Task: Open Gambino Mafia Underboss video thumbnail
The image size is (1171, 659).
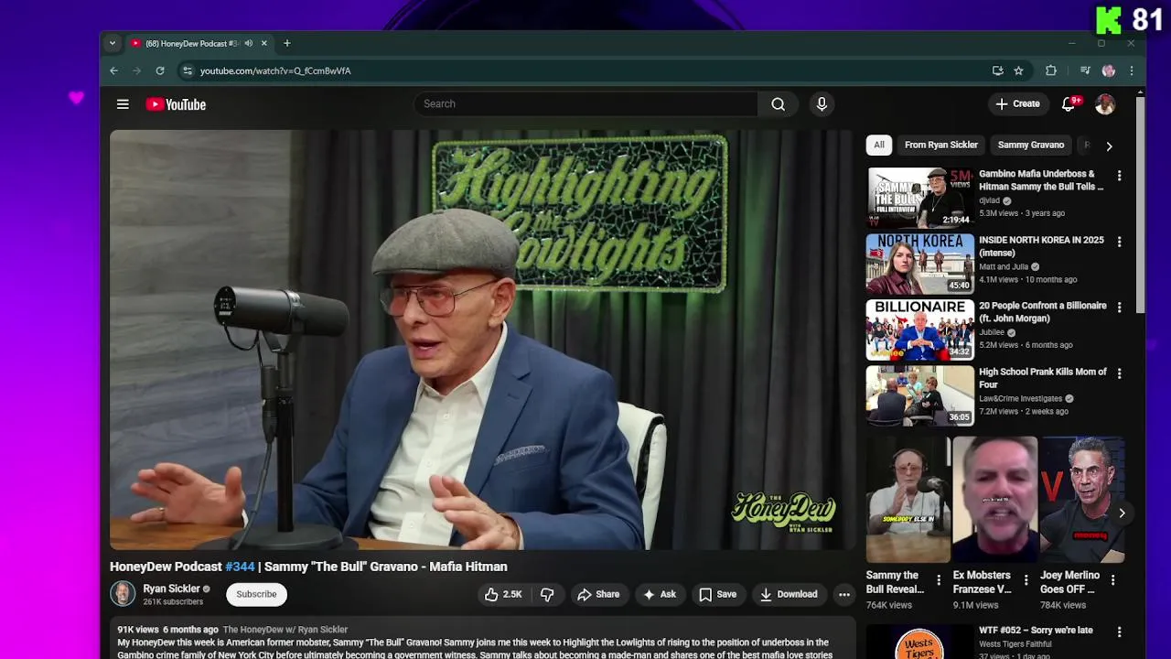Action: (x=920, y=197)
